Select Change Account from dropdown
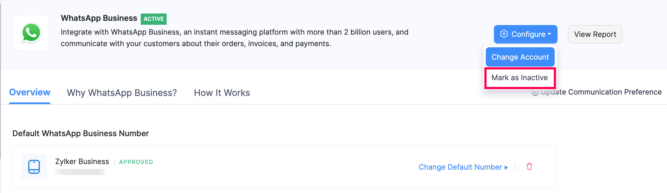 coord(520,57)
